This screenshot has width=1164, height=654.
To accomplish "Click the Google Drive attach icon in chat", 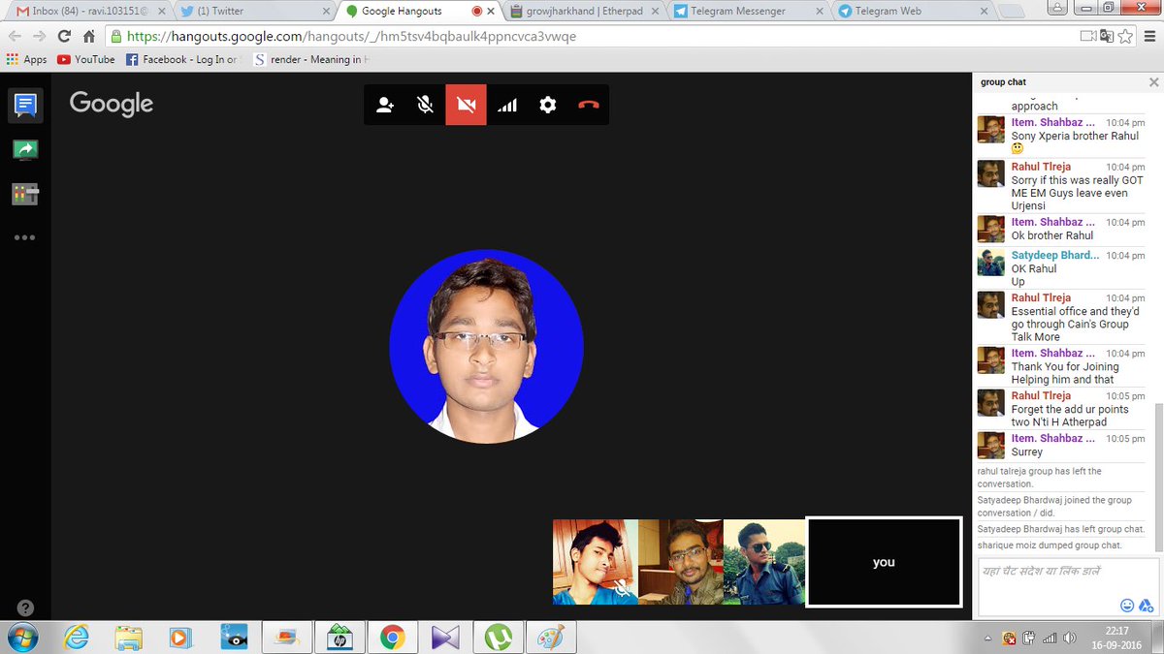I will 1146,606.
